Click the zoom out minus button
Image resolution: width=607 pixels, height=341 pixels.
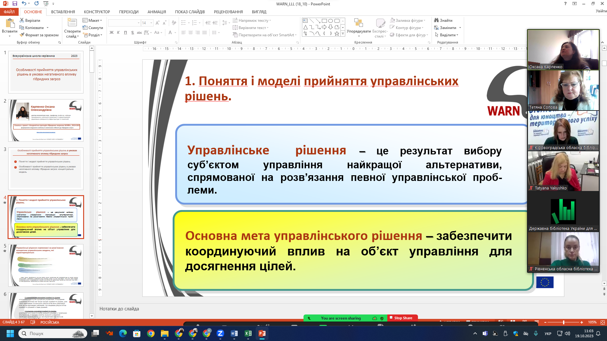[x=545, y=322]
